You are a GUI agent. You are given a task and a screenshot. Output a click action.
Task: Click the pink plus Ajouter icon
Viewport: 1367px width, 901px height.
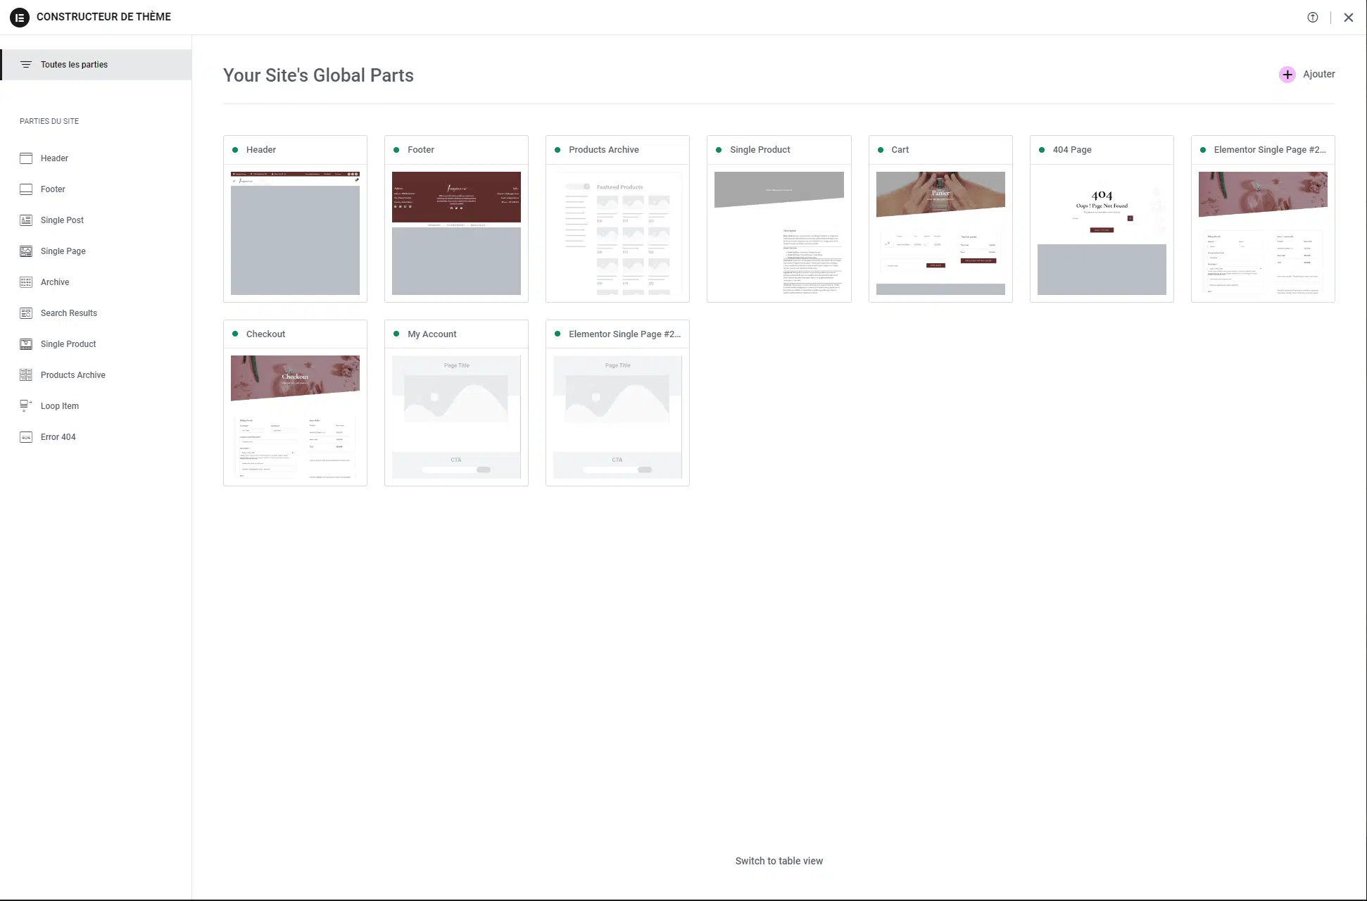1287,74
